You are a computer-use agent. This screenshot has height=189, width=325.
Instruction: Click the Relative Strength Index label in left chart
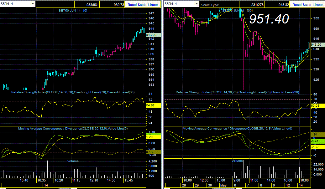[73, 92]
